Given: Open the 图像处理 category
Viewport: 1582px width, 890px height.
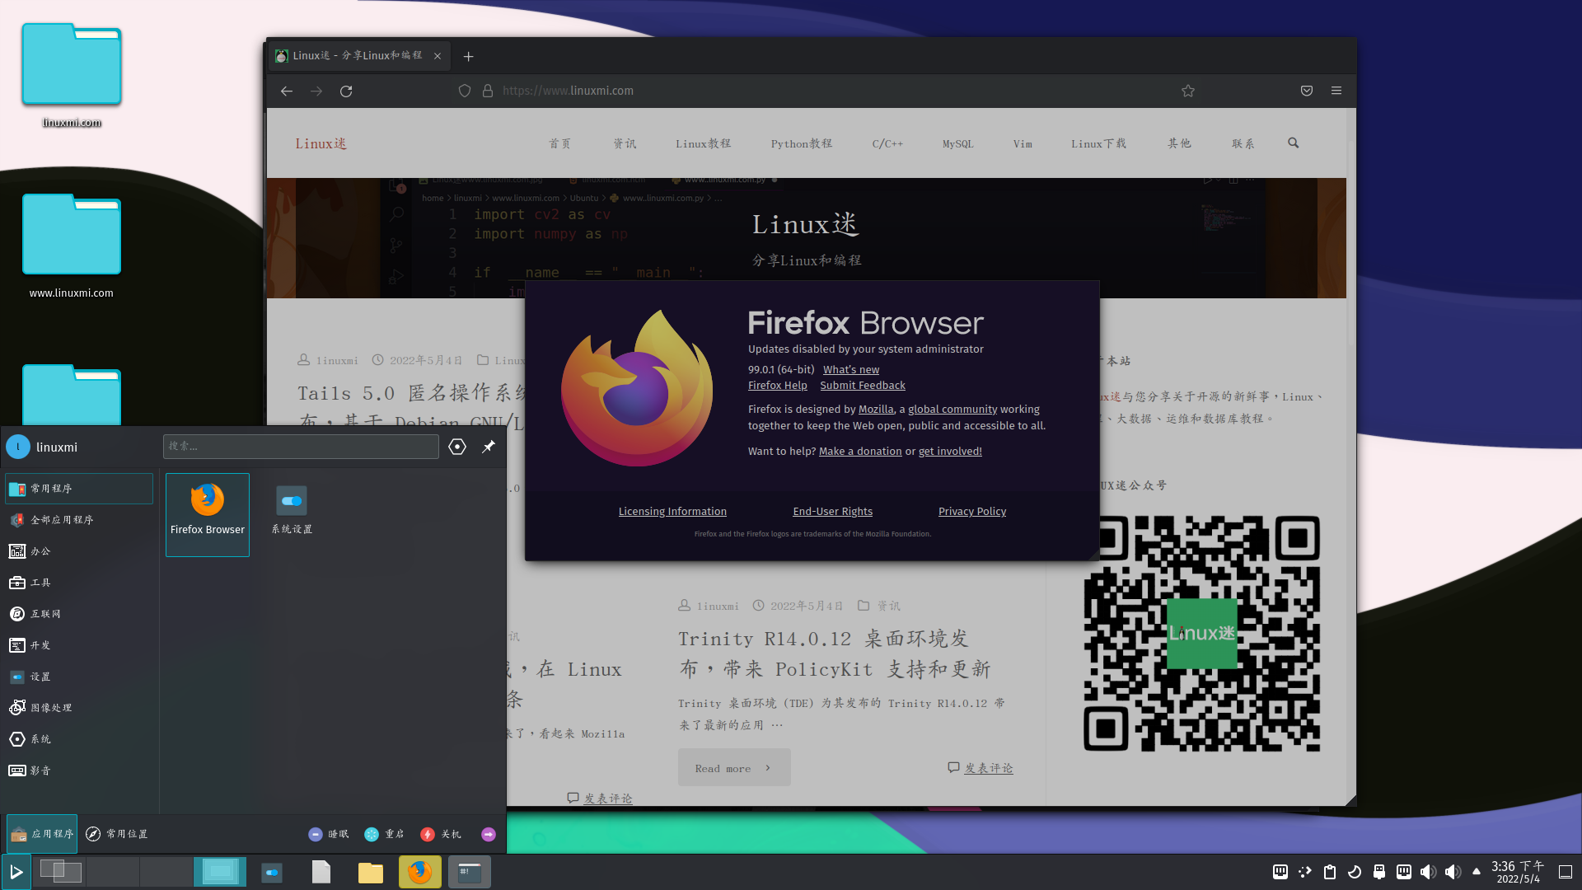Looking at the screenshot, I should point(79,708).
